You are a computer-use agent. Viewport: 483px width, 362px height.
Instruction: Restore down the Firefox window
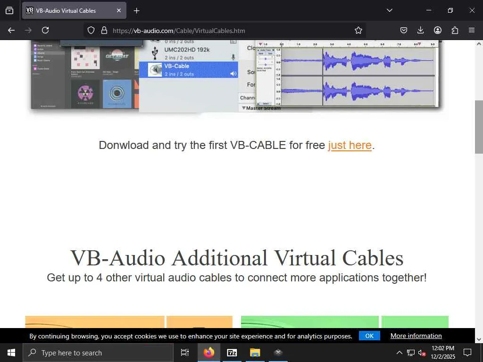(450, 10)
